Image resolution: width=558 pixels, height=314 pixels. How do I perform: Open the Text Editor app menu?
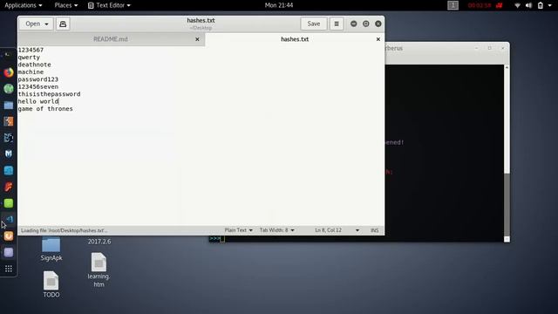(109, 5)
